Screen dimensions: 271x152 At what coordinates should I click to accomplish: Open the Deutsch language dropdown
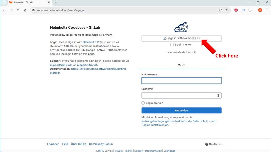point(214,144)
